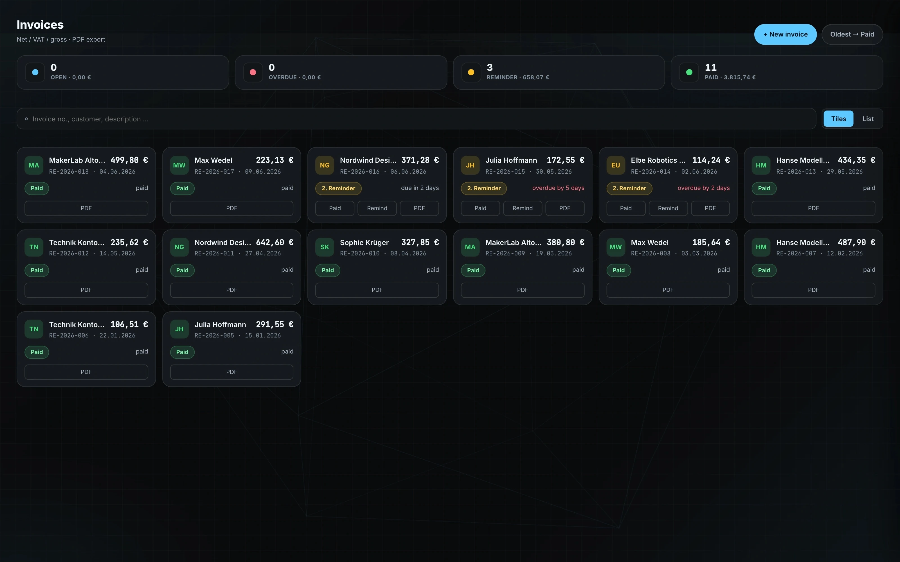Click the JH avatar on RE-2026-015 card
This screenshot has height=562, width=900.
[470, 166]
